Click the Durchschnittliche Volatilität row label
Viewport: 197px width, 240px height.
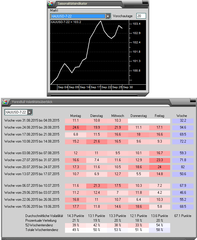tap(44, 216)
